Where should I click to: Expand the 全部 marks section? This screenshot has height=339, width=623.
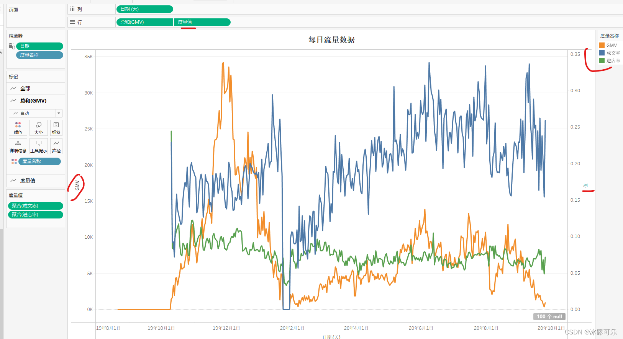[x=35, y=88]
